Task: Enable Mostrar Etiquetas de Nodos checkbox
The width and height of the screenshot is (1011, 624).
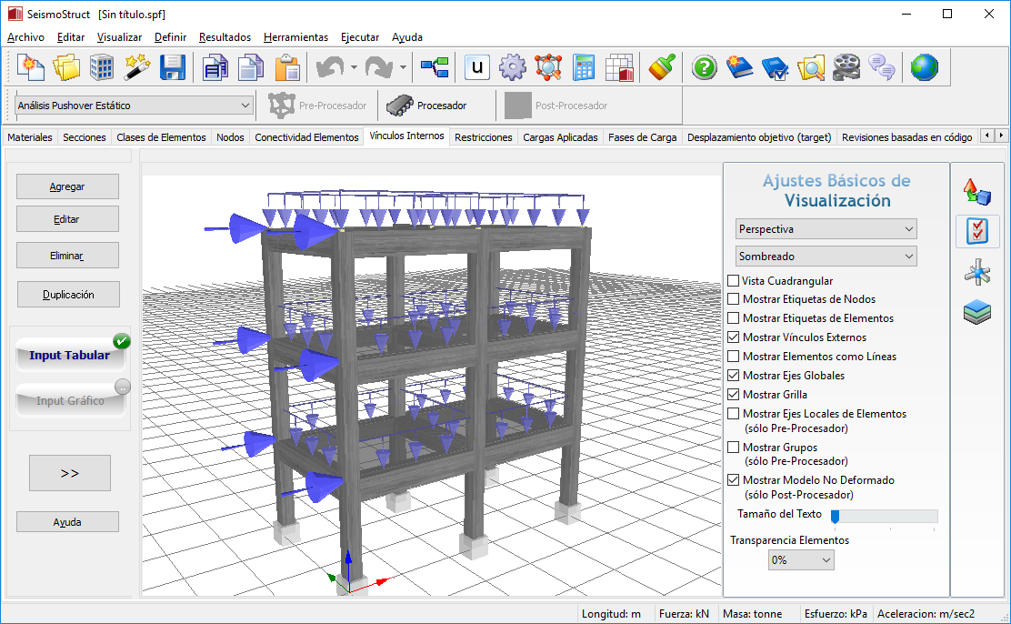Action: pyautogui.click(x=734, y=299)
